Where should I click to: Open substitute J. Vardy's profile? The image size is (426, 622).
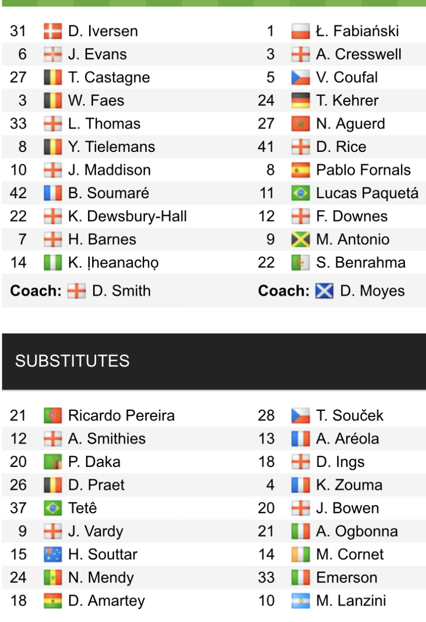click(96, 531)
